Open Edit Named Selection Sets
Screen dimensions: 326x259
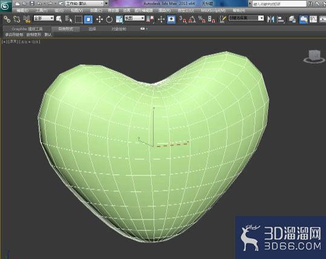click(x=223, y=19)
